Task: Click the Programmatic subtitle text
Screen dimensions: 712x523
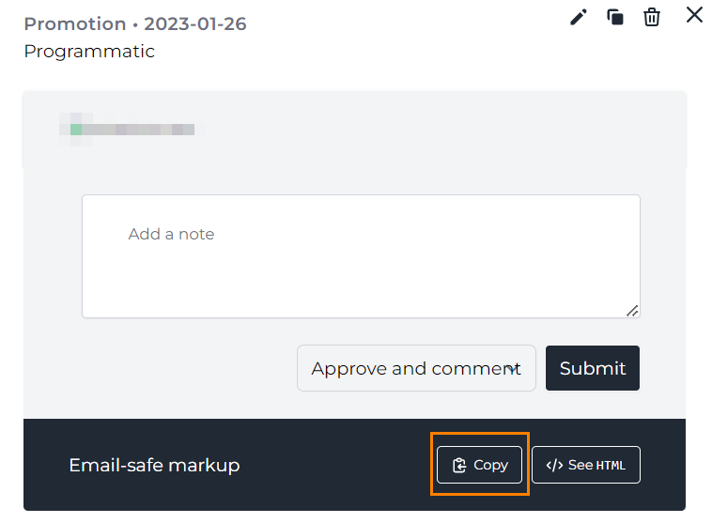Action: coord(89,52)
